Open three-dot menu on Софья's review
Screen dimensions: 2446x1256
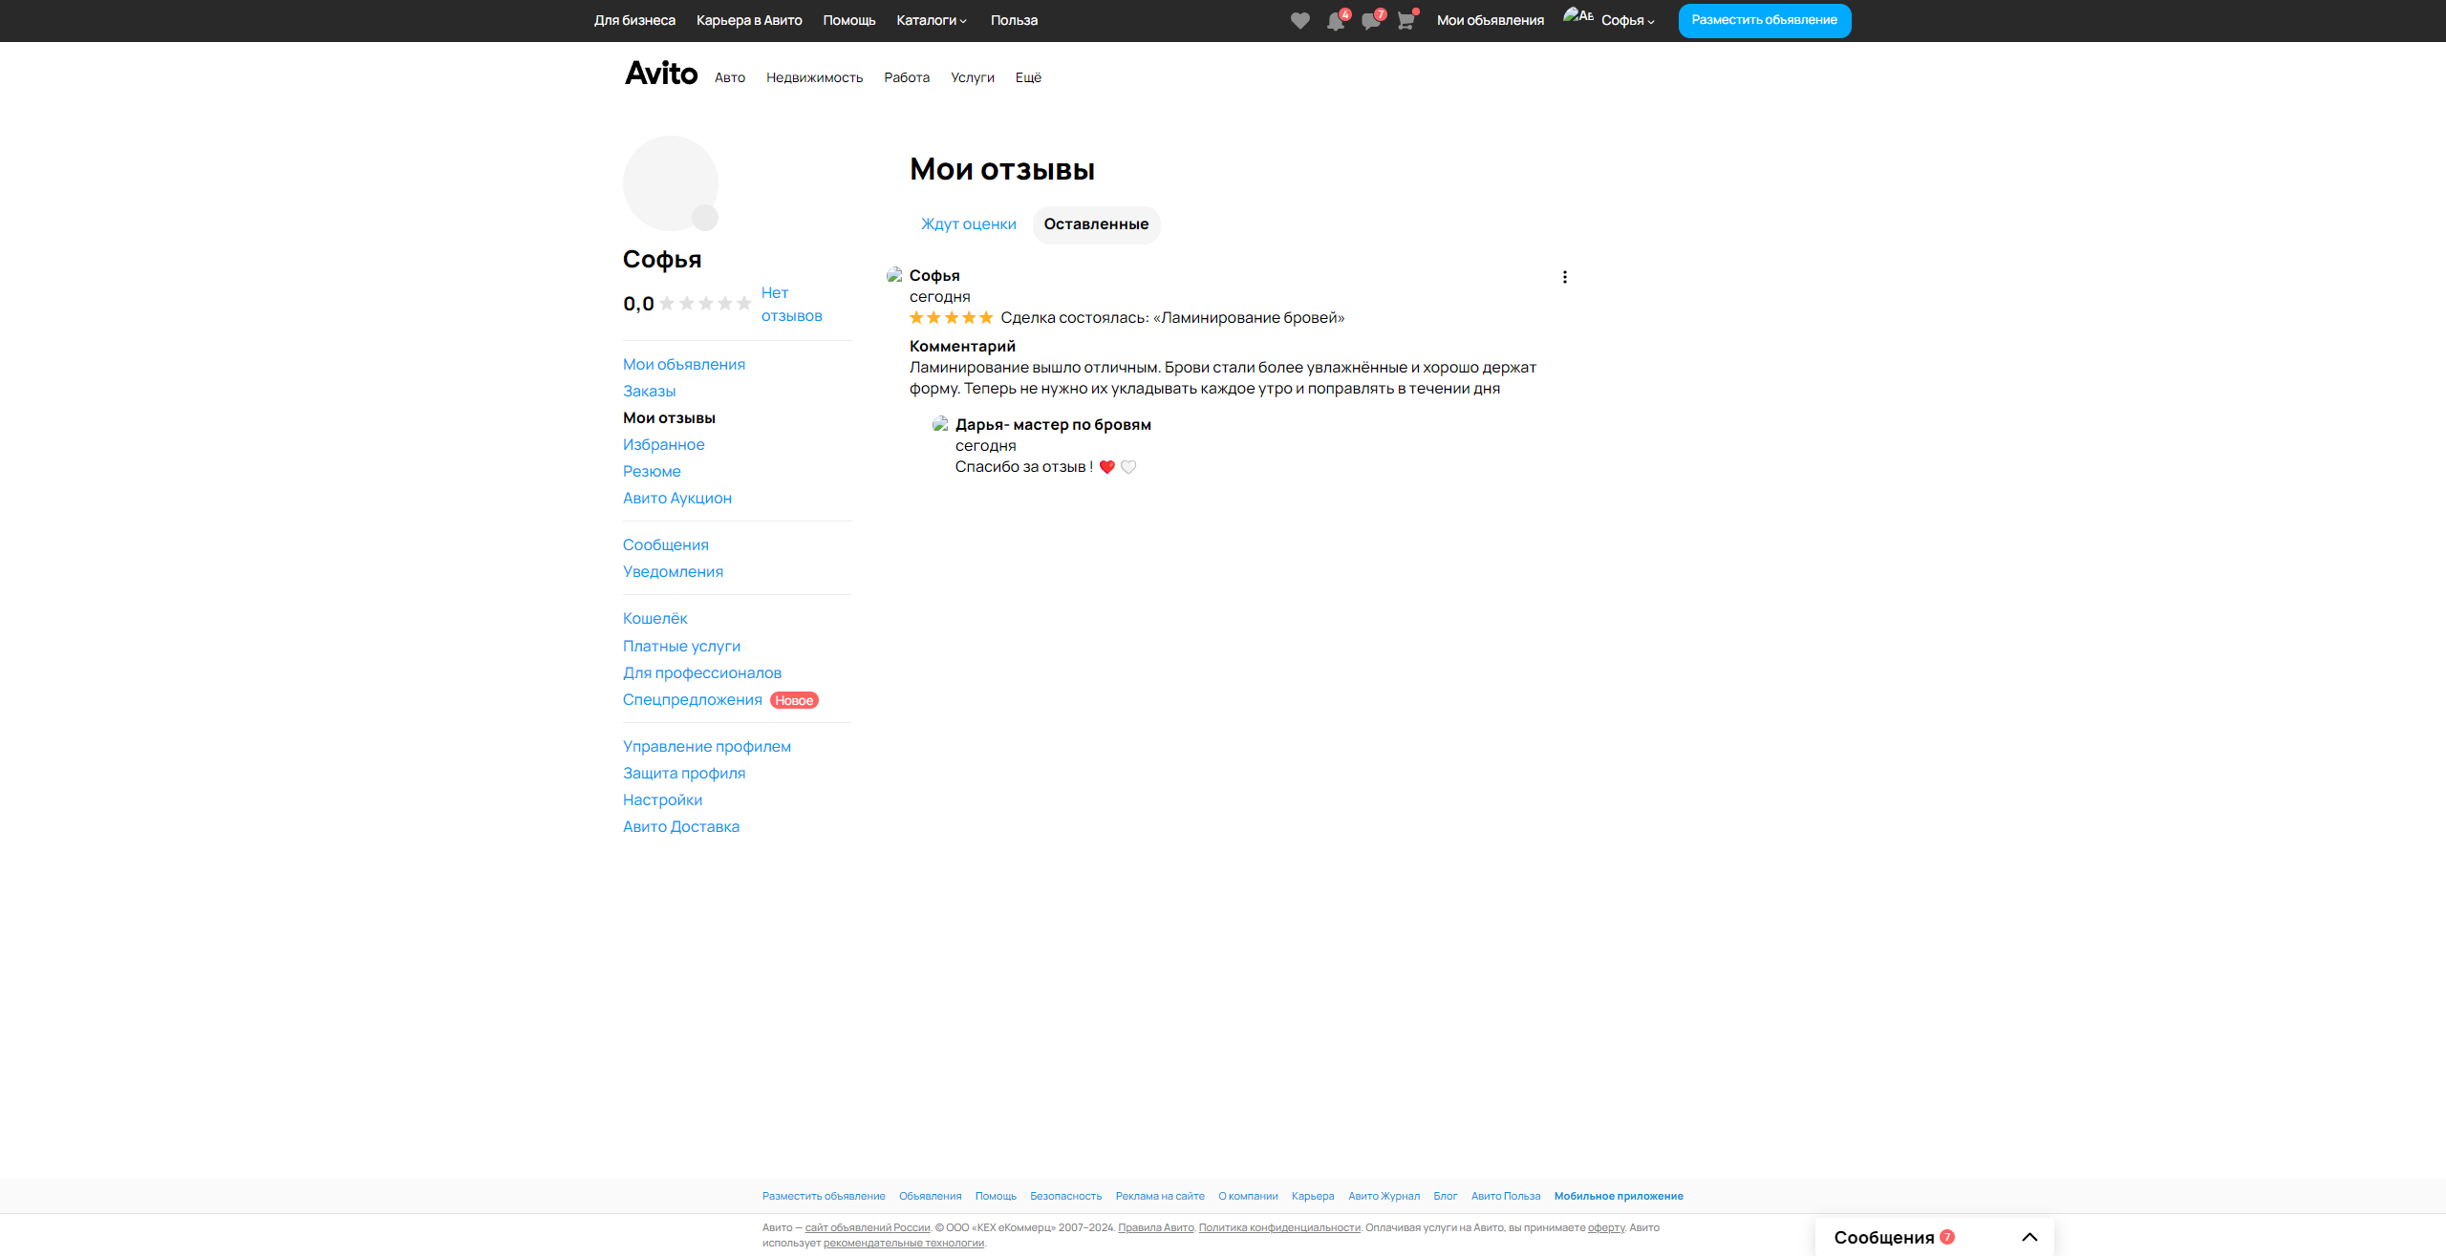click(1564, 277)
